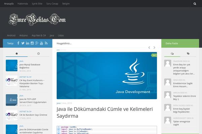Switch to the tags tab

188,54
